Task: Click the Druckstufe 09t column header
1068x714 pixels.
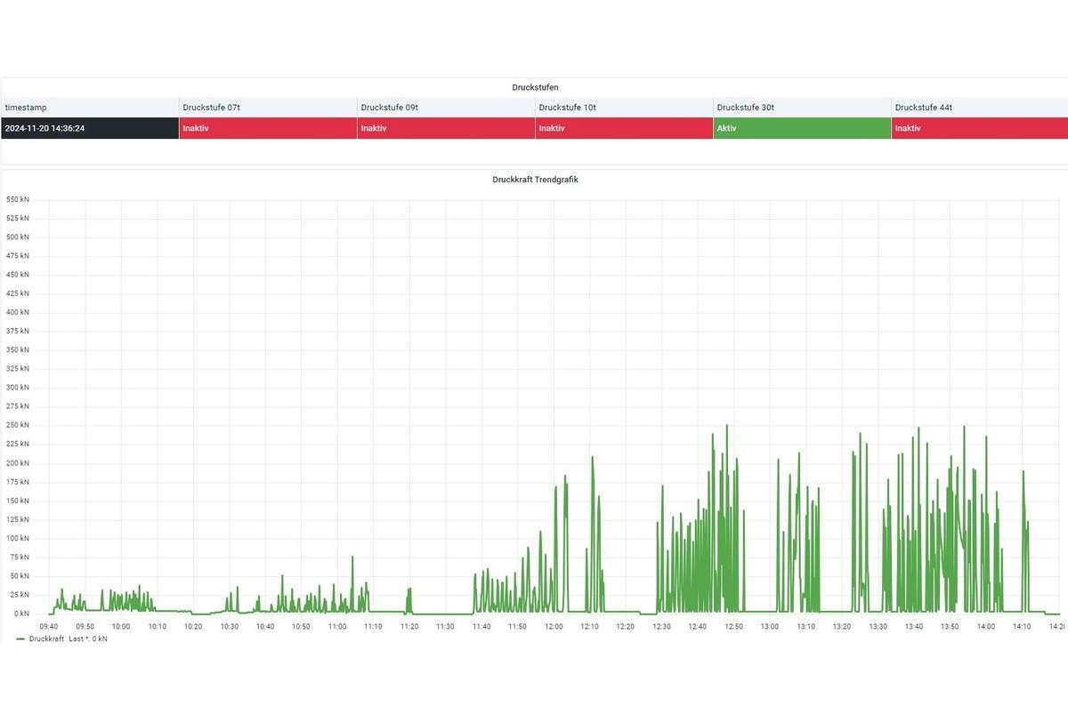Action: (389, 108)
